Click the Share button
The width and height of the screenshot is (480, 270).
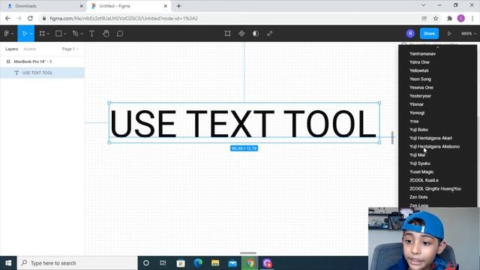429,33
